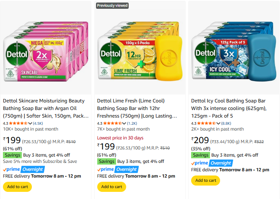The image size is (280, 199).
Task: Click the Savings badge under Dettol Skincare
Action: [x=12, y=155]
